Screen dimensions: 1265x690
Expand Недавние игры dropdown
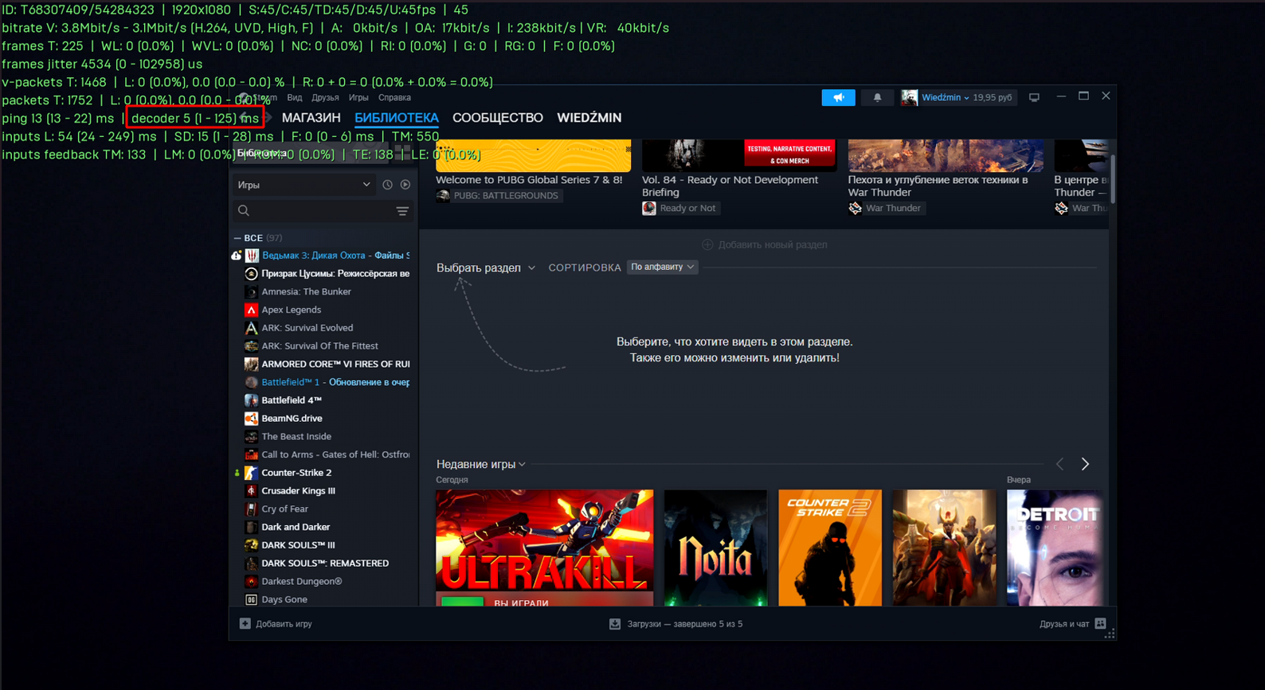pyautogui.click(x=480, y=464)
